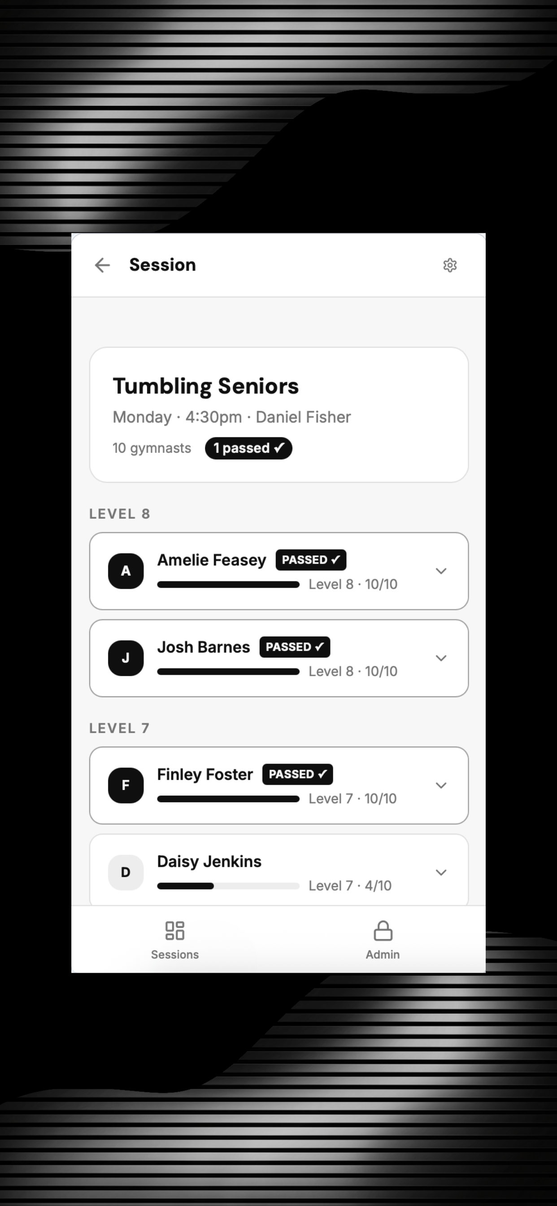
Task: Expand Josh Barnes' card chevron
Action: [x=441, y=658]
